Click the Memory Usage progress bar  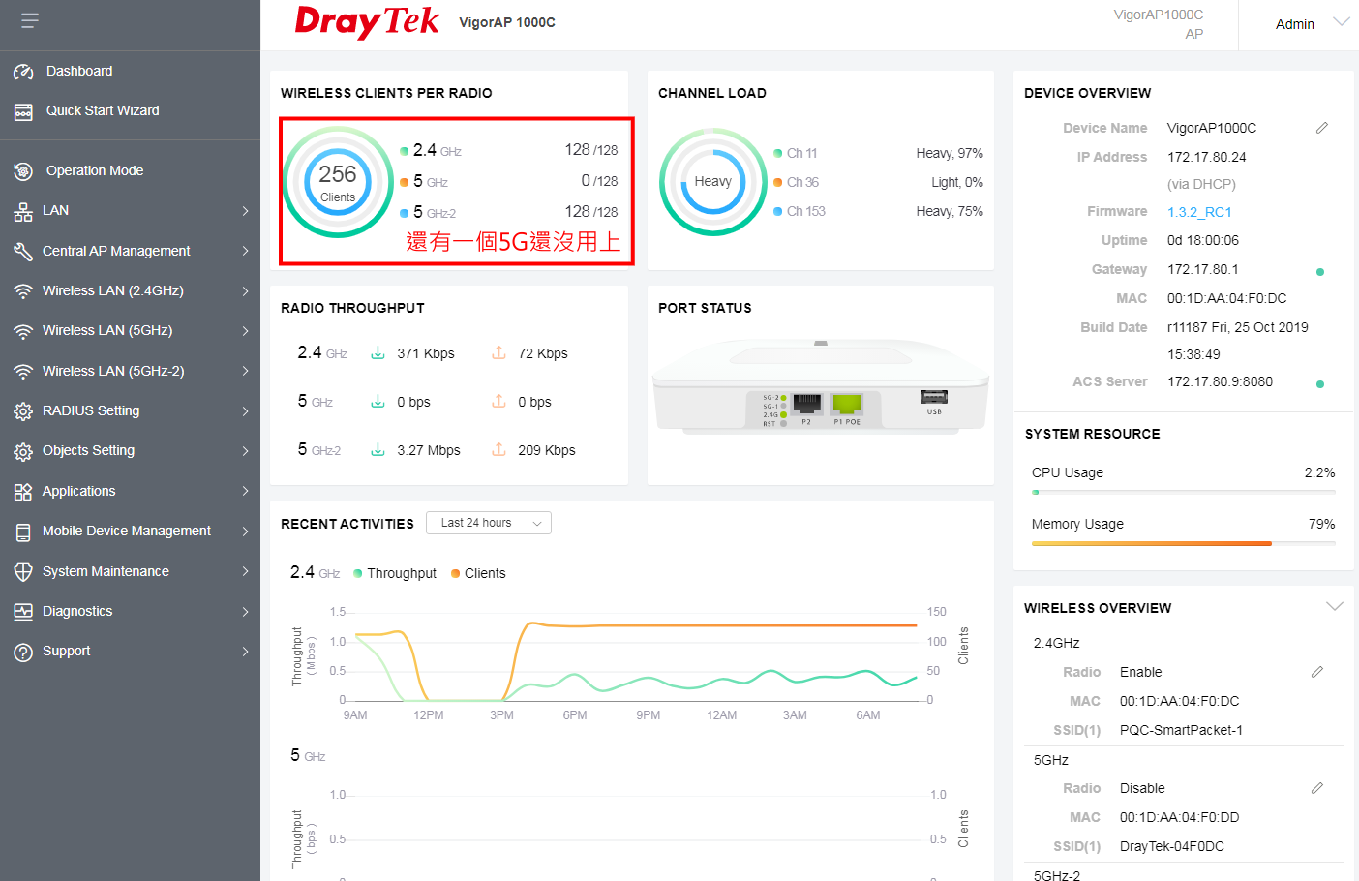pos(1183,543)
